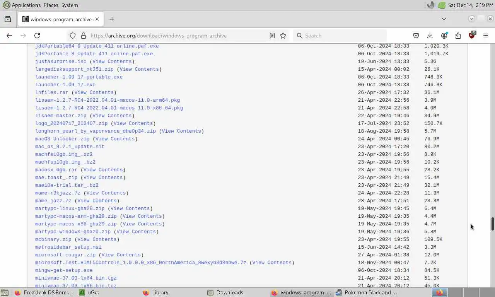Click the show desktop icon in bottom panel
Viewport: 495px width, 297px height.
pos(4,292)
